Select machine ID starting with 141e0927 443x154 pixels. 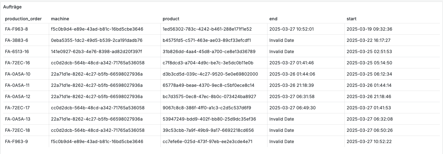click(x=96, y=52)
